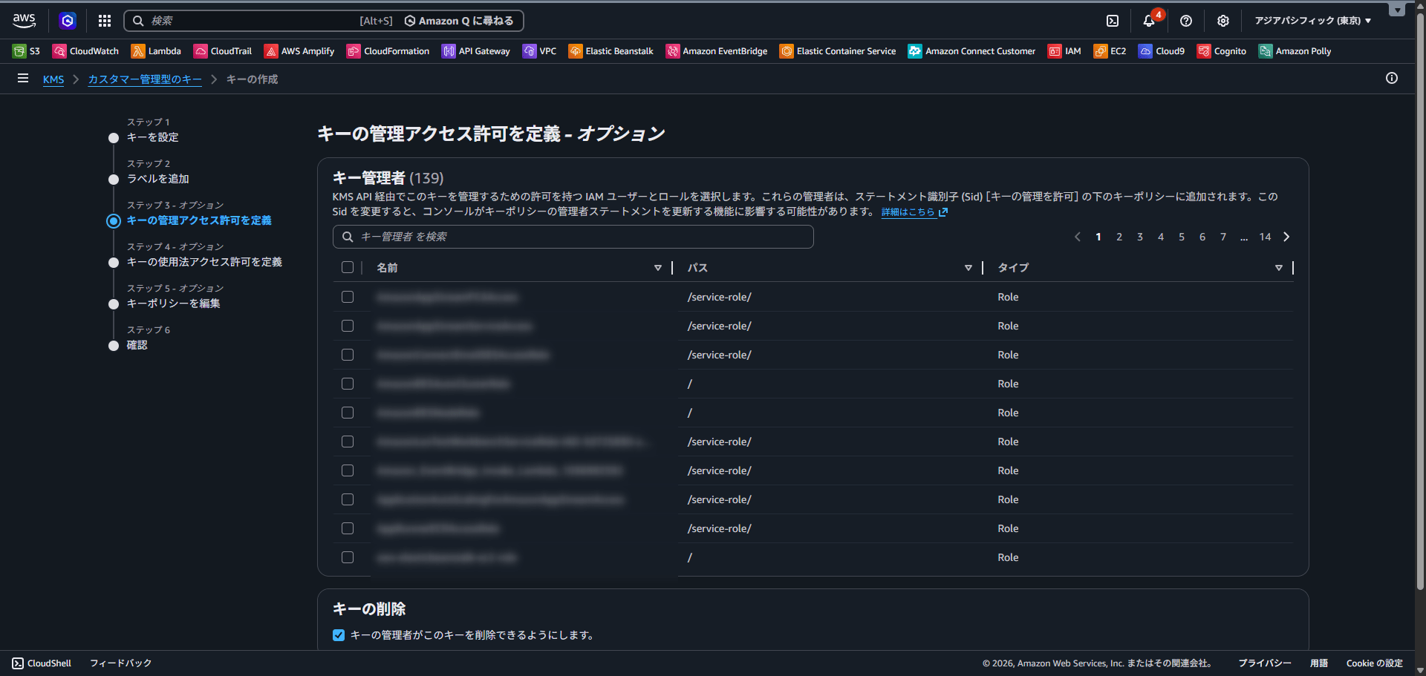The height and width of the screenshot is (676, 1426).
Task: Jump to page 2 of key administrators
Action: pyautogui.click(x=1119, y=237)
